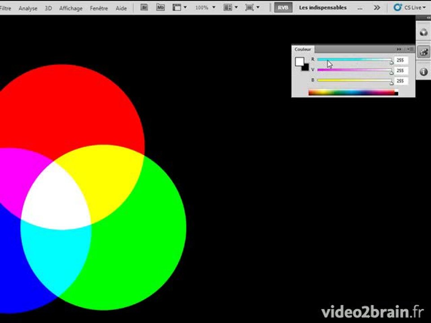Click the R value field showing 255
Image resolution: width=431 pixels, height=323 pixels.
coord(401,60)
